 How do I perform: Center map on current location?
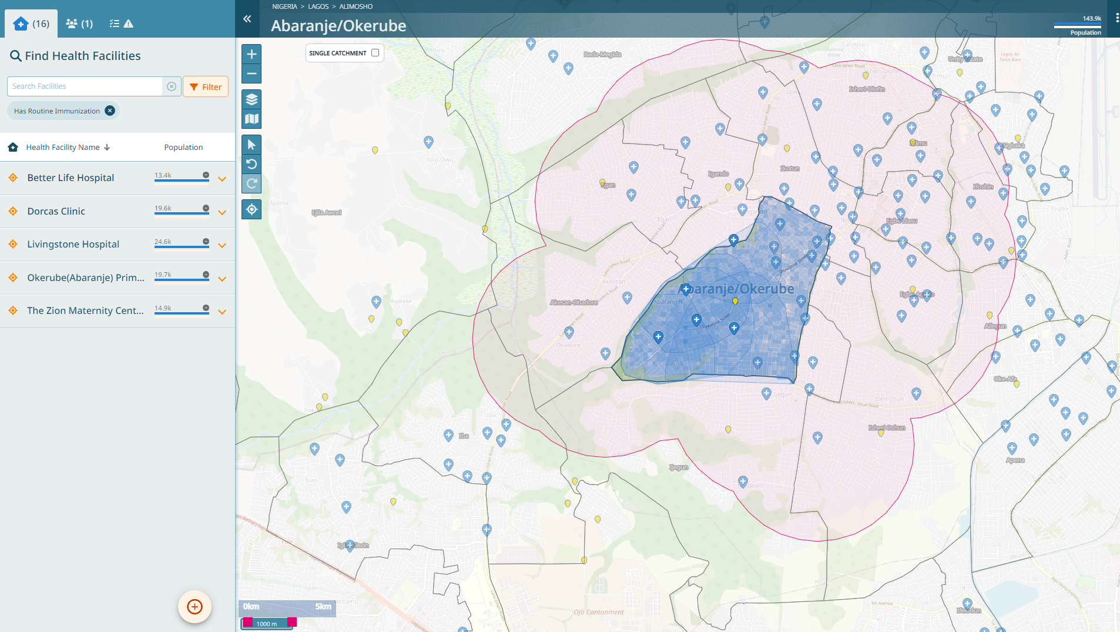252,209
